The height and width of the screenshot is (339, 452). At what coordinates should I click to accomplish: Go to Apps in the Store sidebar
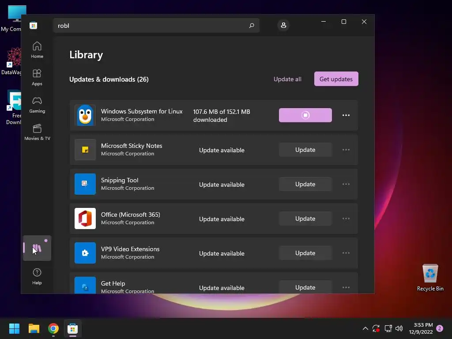(x=37, y=78)
